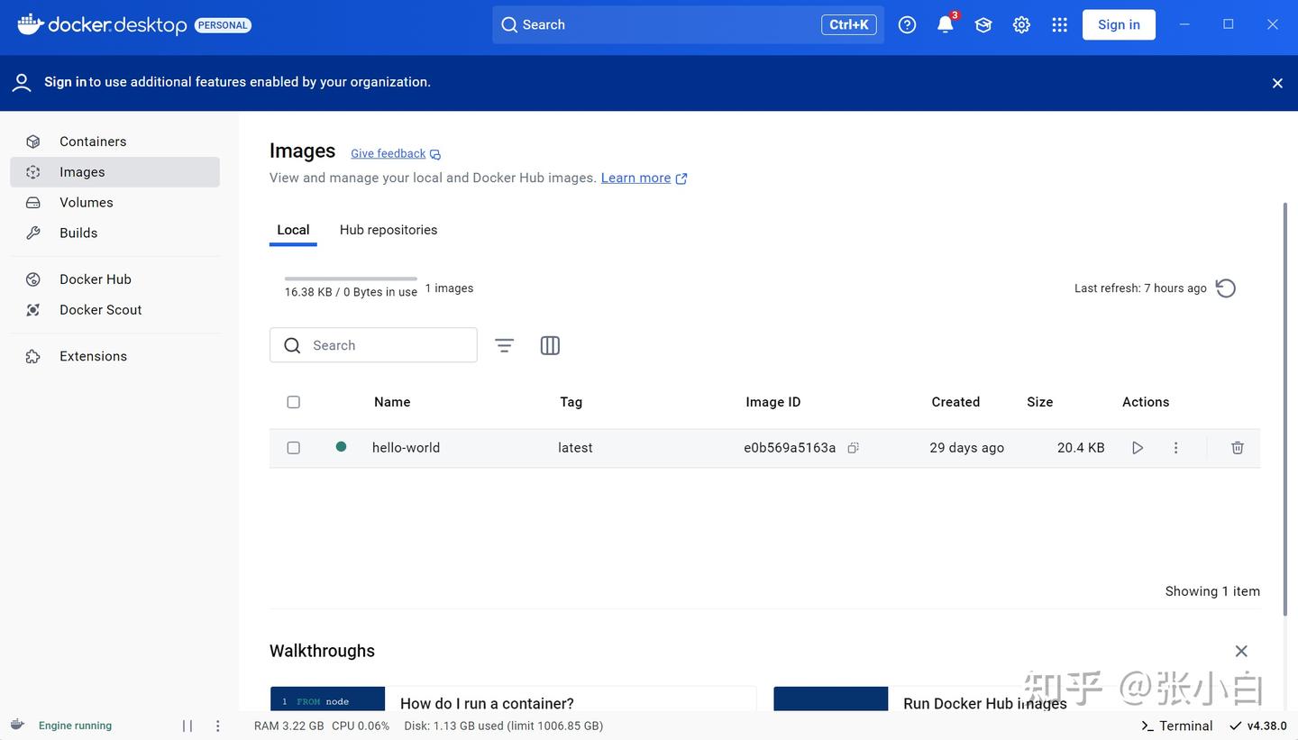Open engine options three-dot menu
The width and height of the screenshot is (1298, 740).
coord(217,726)
